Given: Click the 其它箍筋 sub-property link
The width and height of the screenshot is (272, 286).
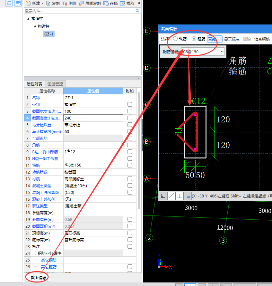Looking at the screenshot, I should 49,267.
